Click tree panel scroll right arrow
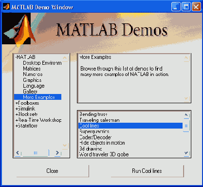This screenshot has height=187, width=203. pos(57,153)
